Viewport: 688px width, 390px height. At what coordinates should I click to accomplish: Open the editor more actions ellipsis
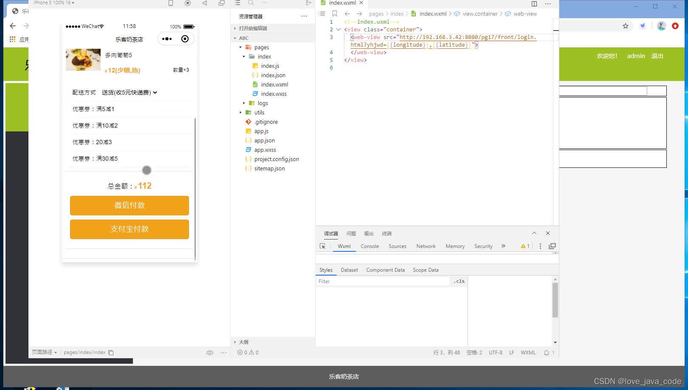[x=548, y=4]
